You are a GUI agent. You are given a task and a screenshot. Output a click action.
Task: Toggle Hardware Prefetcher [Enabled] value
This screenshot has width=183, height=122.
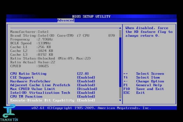click(86, 81)
